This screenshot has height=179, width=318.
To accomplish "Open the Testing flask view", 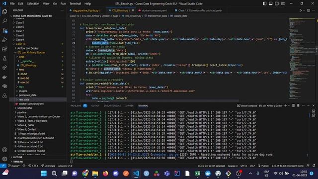I will [4, 59].
